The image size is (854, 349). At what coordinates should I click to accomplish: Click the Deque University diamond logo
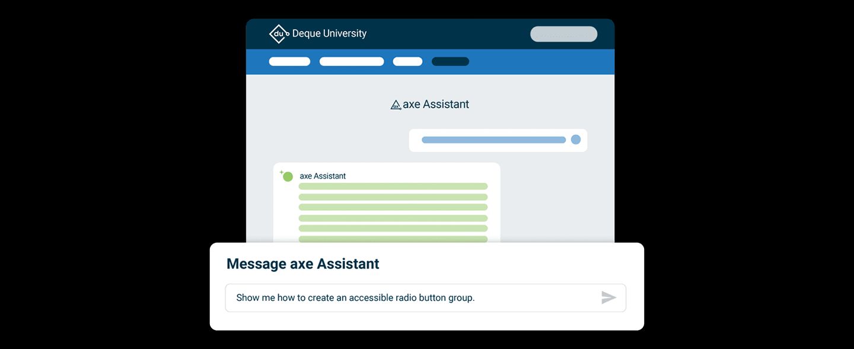279,34
